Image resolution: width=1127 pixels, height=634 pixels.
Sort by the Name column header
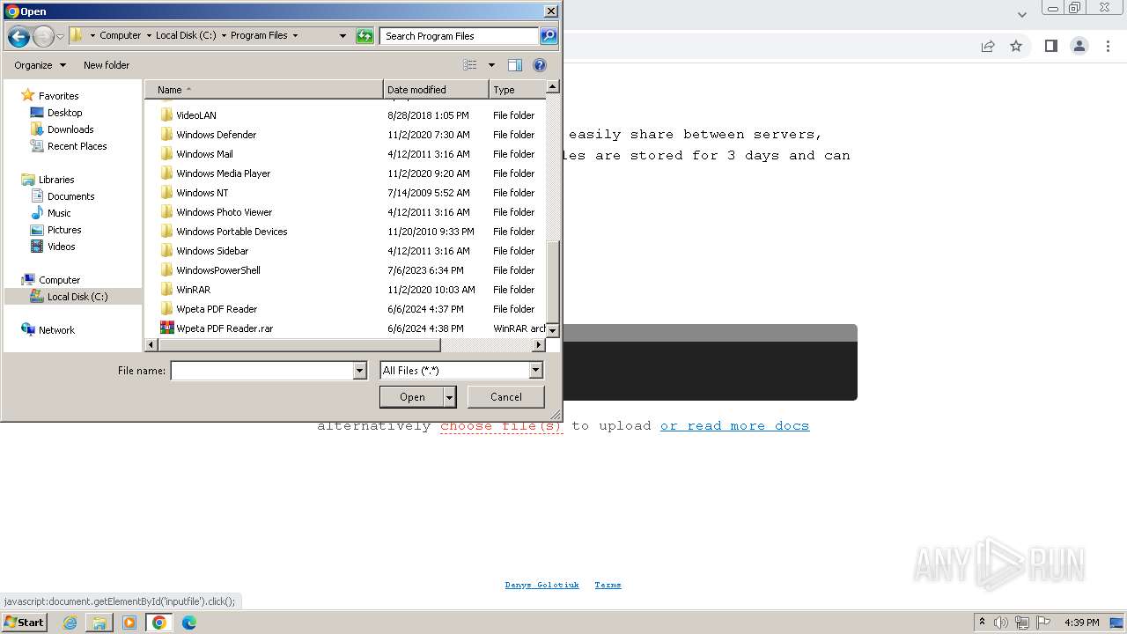[x=264, y=90]
